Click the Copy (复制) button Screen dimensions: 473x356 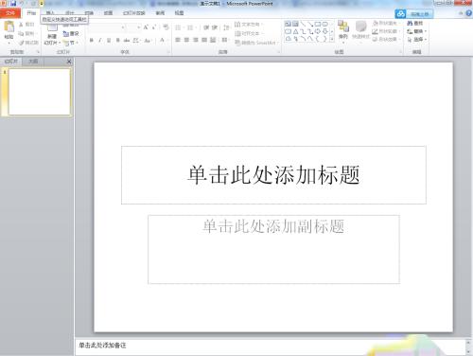point(26,33)
